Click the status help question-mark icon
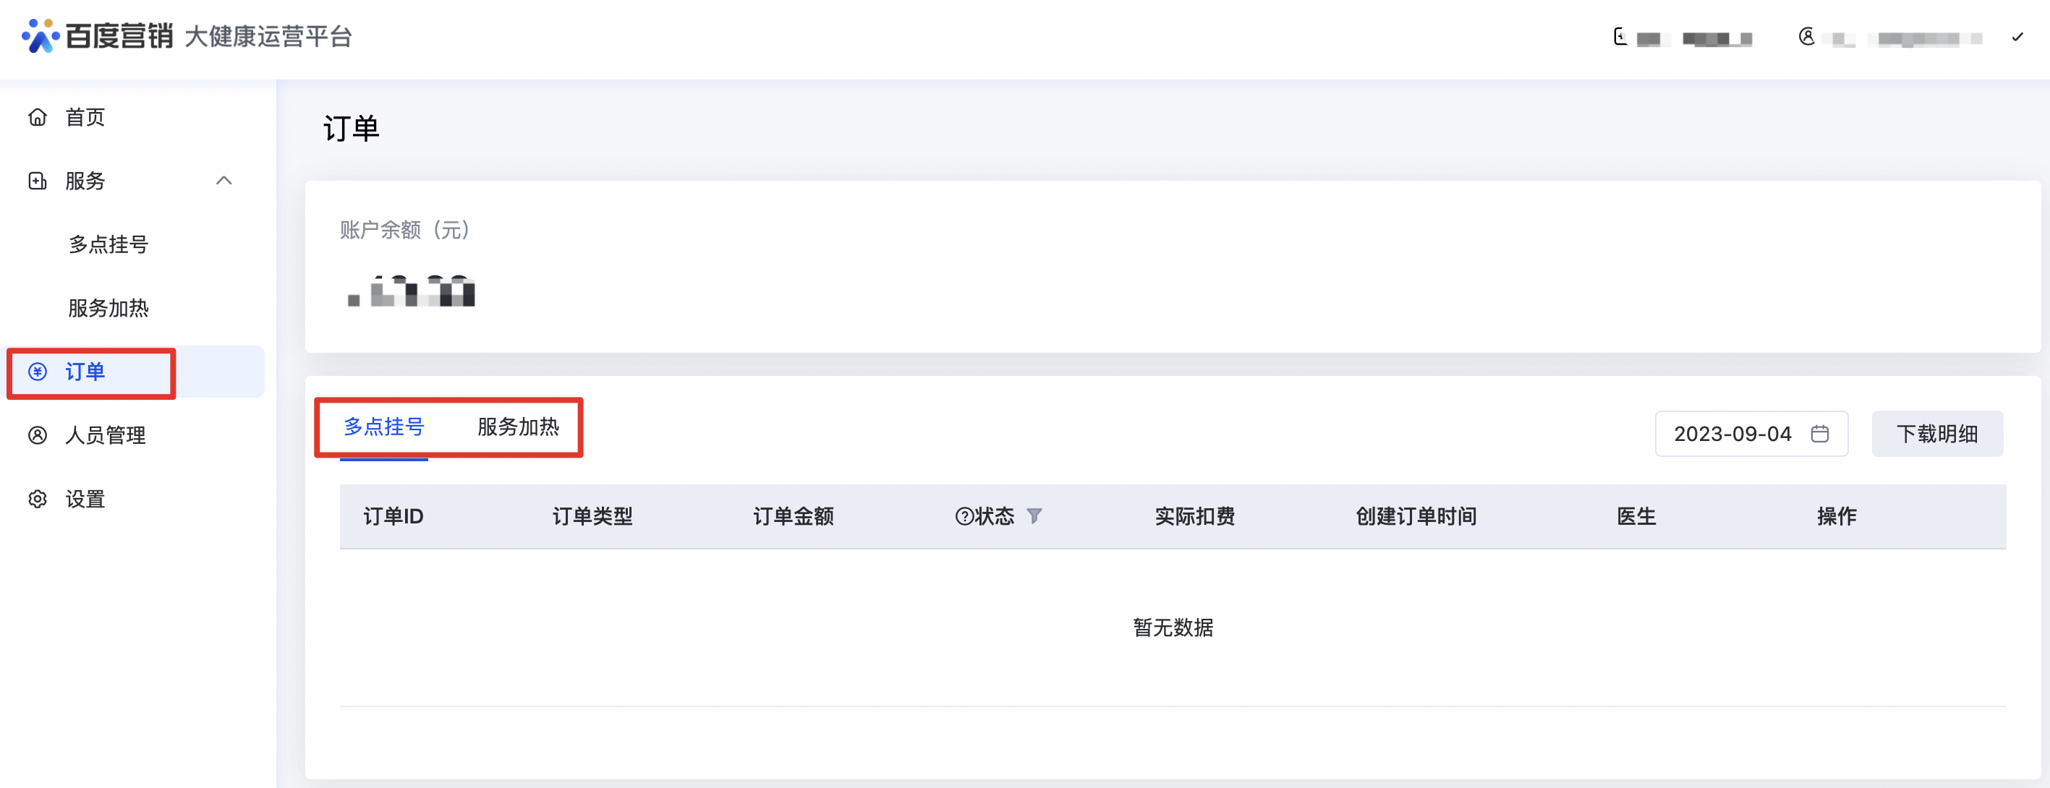This screenshot has height=788, width=2050. pyautogui.click(x=964, y=517)
